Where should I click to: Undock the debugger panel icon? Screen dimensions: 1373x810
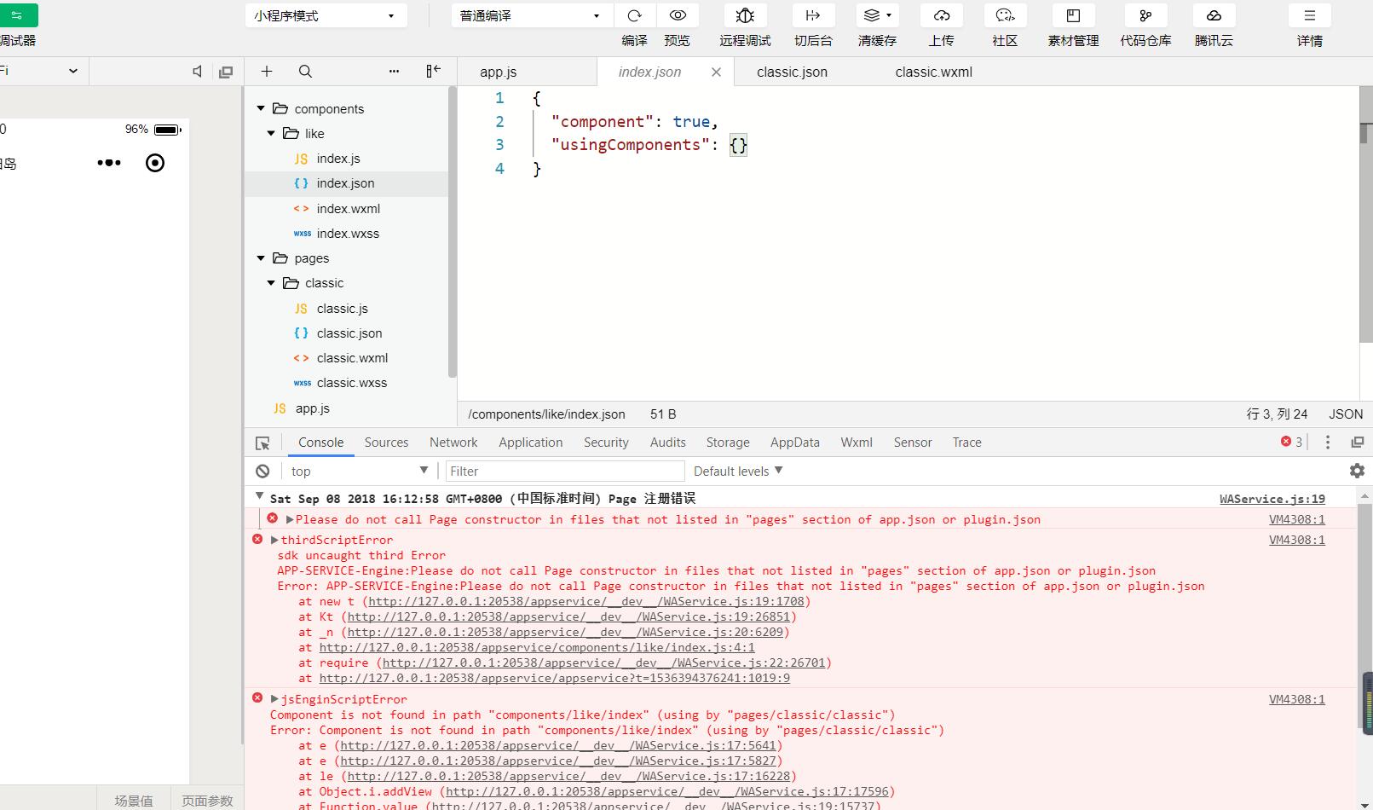point(1358,442)
